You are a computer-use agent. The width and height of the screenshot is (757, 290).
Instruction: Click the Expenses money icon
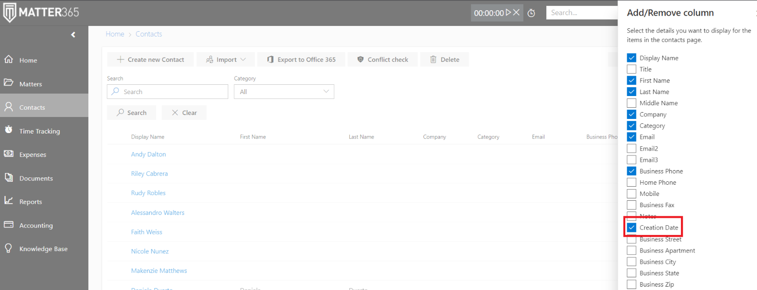pyautogui.click(x=8, y=154)
